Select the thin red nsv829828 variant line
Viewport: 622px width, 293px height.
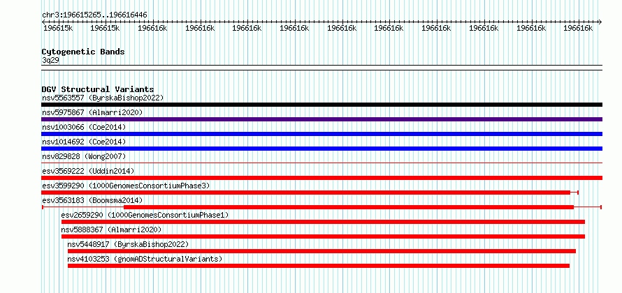pos(321,163)
